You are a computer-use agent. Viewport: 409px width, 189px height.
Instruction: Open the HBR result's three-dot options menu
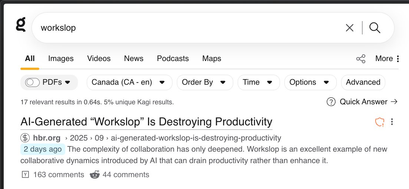tap(392, 122)
